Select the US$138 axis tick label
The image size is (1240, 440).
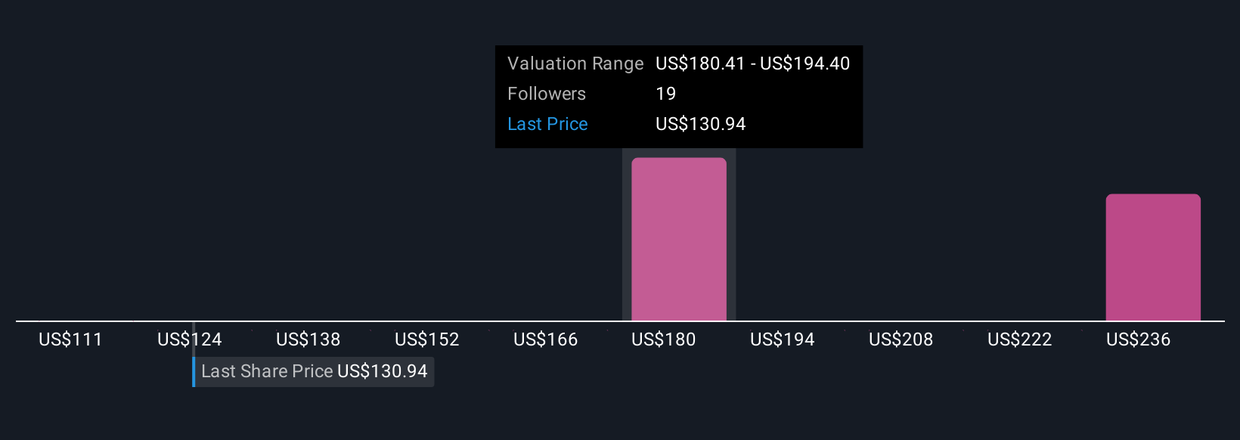(x=308, y=339)
